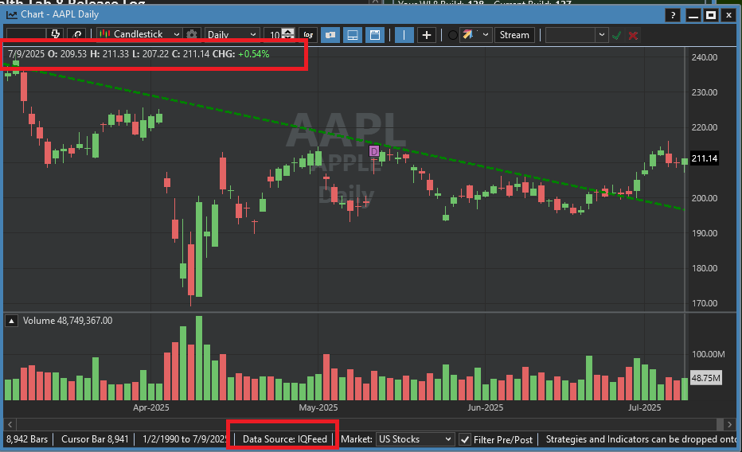Increase bar spacing with up arrow
This screenshot has height=452, width=742.
tap(287, 31)
